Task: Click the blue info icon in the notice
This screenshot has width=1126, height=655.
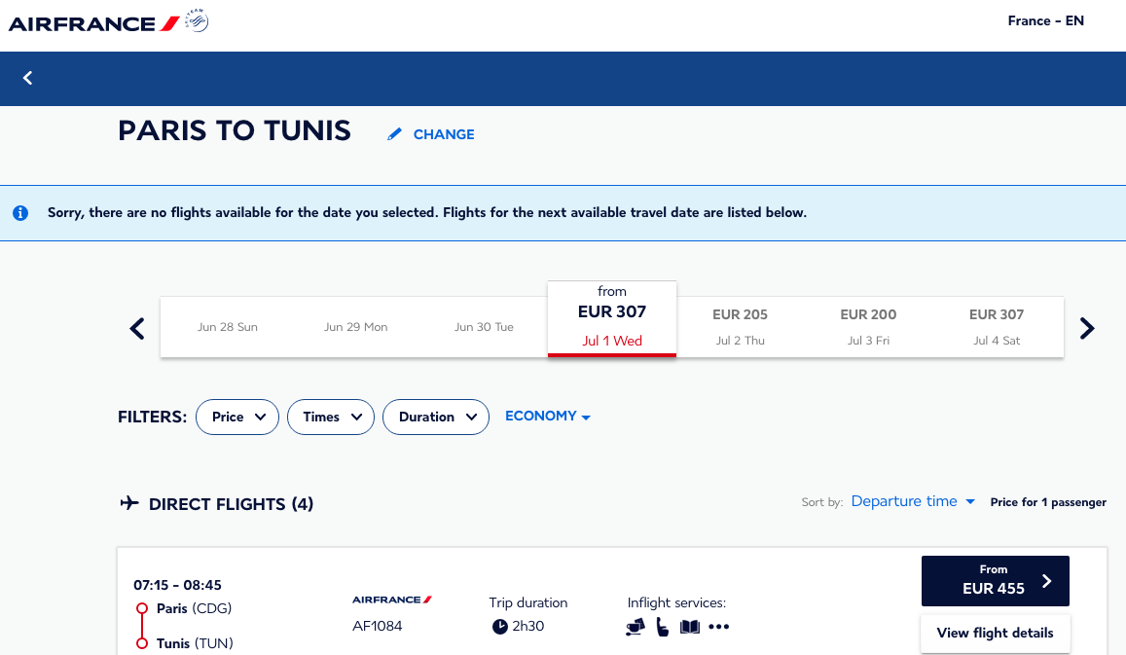Action: 20,212
